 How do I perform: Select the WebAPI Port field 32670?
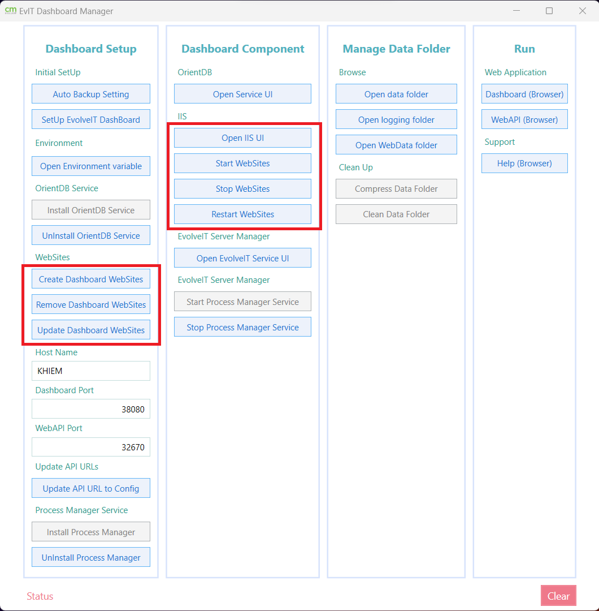90,446
